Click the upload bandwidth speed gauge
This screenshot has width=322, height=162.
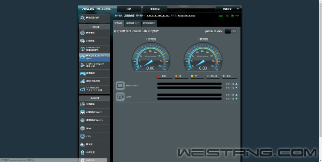pyautogui.click(x=151, y=57)
